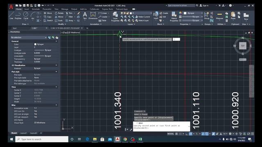Screen dimensions: 262x147
Task: Click the Erase tool icon
Action: pos(78,13)
